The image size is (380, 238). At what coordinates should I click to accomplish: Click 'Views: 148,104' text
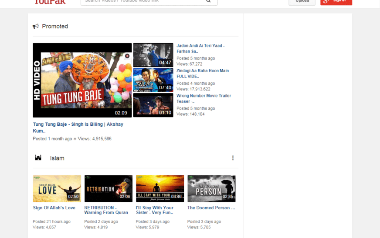(190, 114)
